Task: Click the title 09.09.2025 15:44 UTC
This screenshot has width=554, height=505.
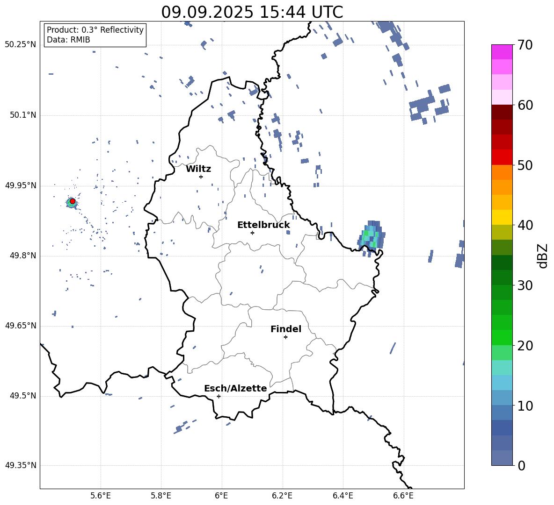Action: click(252, 12)
